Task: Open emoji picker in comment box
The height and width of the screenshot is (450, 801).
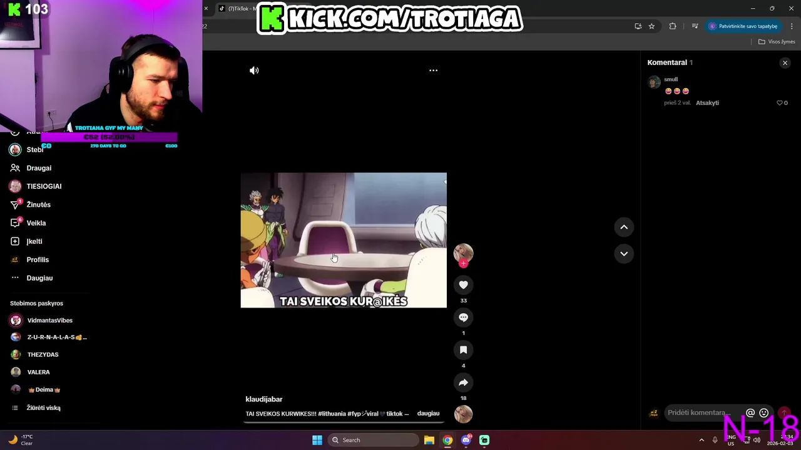Action: pyautogui.click(x=763, y=413)
